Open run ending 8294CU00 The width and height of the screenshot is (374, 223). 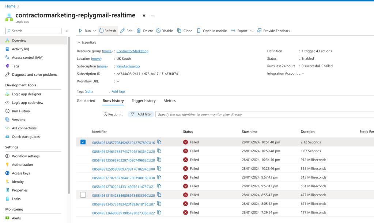tap(124, 169)
